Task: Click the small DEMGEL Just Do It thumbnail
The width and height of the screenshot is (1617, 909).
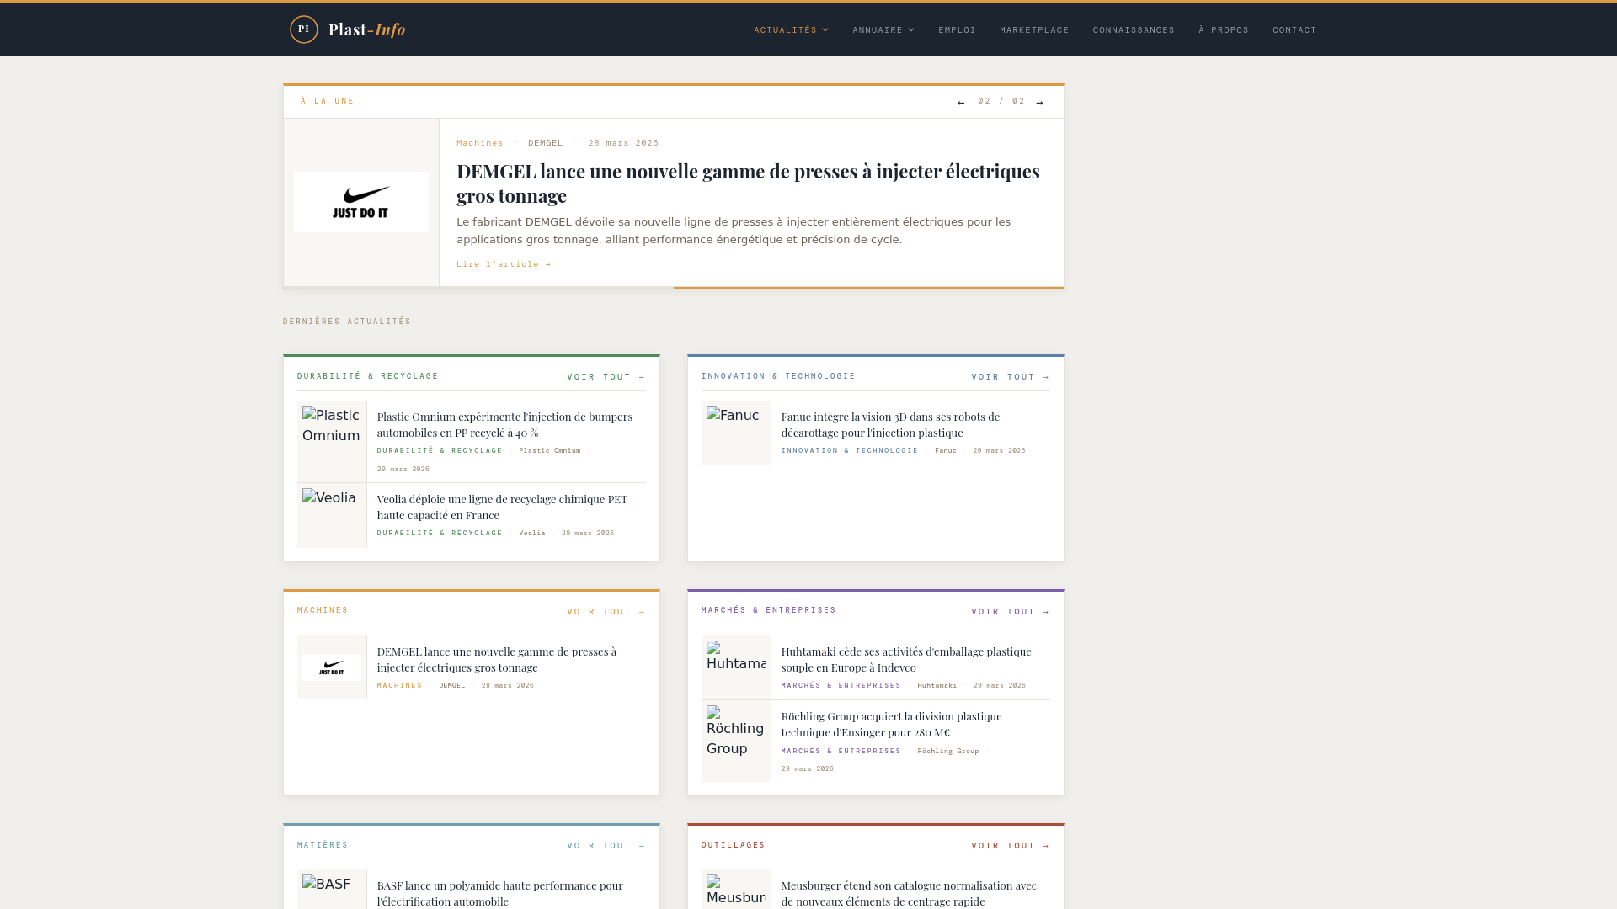Action: click(332, 667)
